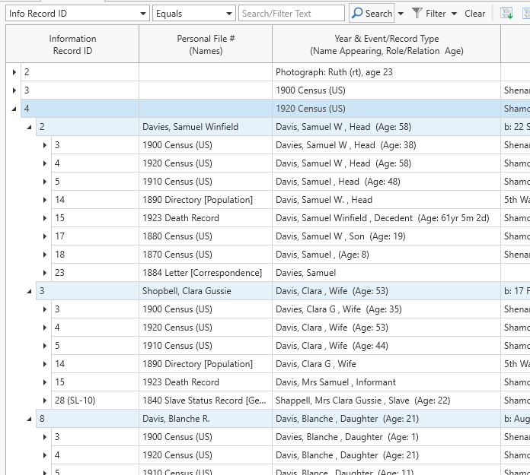Click the Filter funnel icon
Image resolution: width=530 pixels, height=475 pixels.
pos(417,13)
